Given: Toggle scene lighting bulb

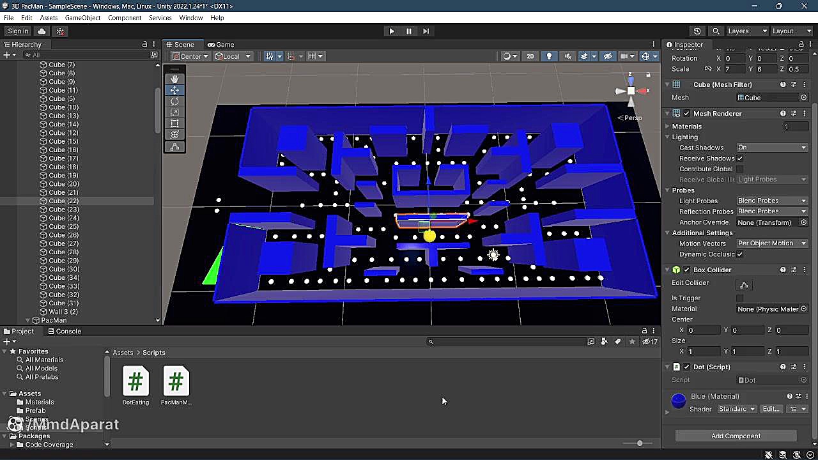Looking at the screenshot, I should [x=548, y=56].
